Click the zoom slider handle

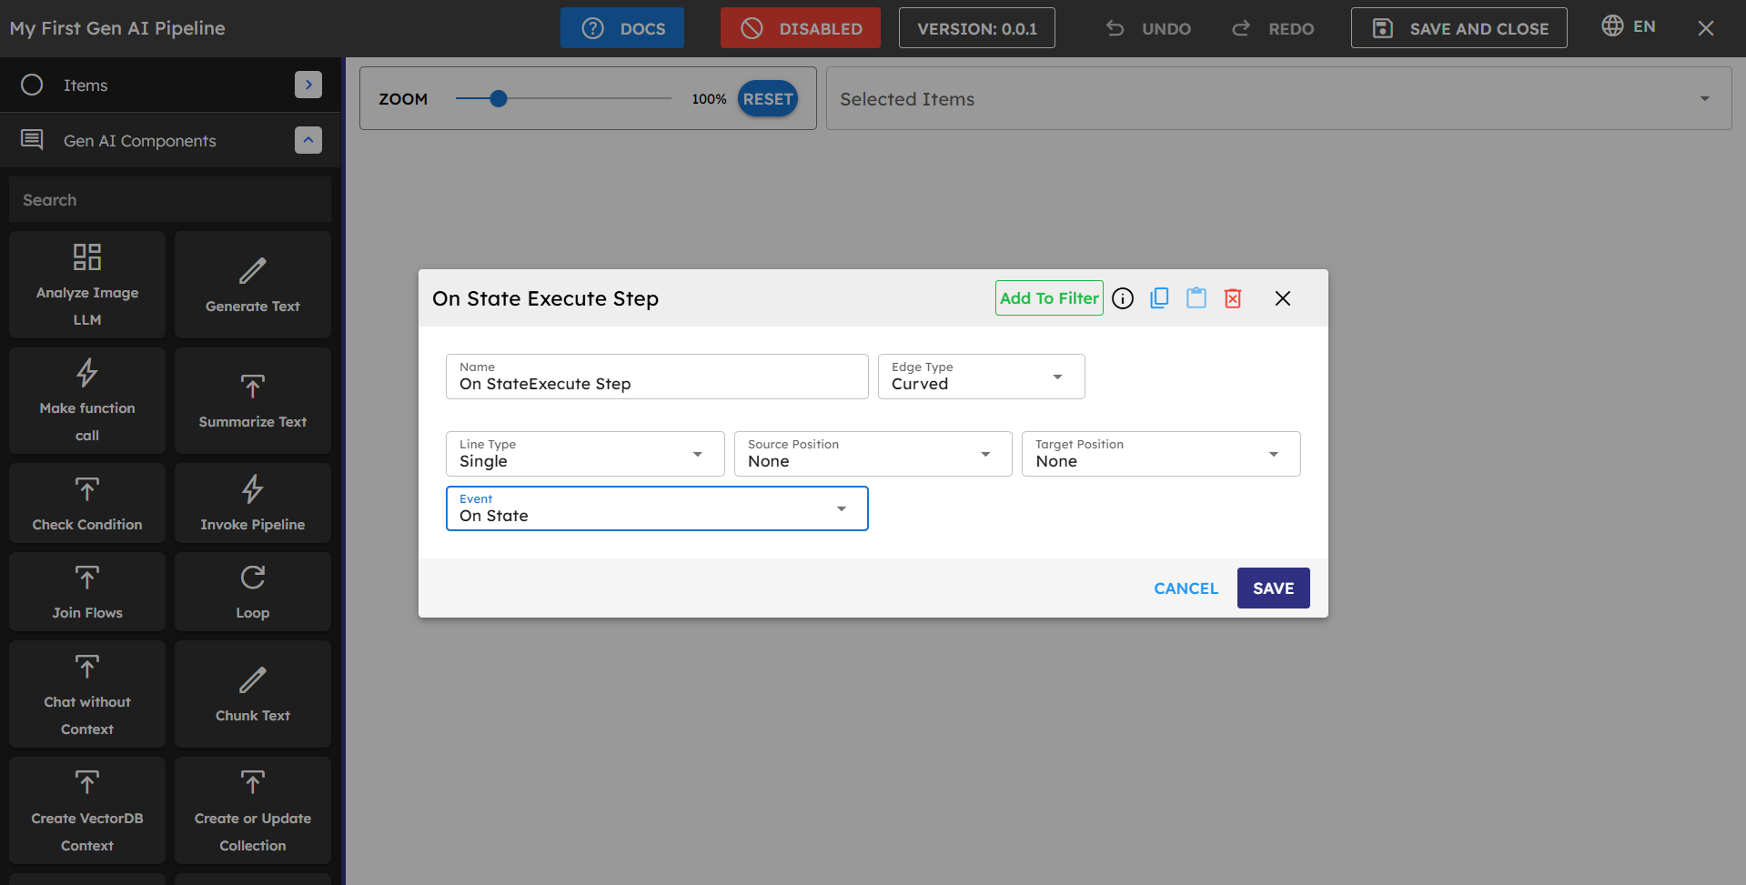coord(498,98)
